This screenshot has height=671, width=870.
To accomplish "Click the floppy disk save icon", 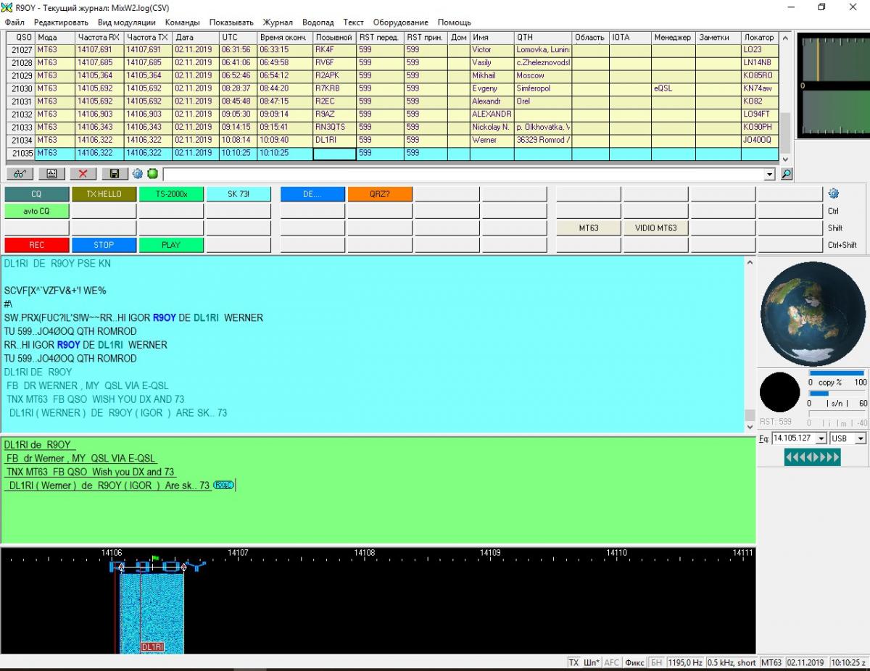I will (x=114, y=174).
